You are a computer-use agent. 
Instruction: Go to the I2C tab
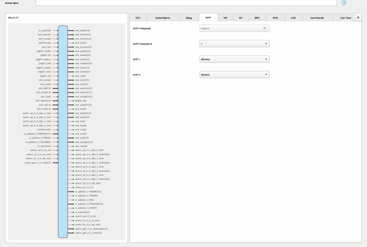pos(241,18)
